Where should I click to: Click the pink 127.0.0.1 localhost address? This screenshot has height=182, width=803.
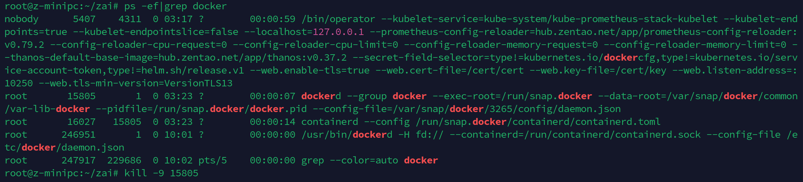(x=338, y=32)
